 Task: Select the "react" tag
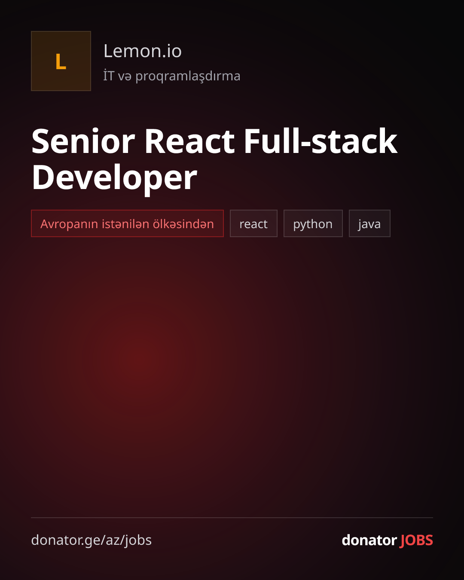[x=253, y=223]
